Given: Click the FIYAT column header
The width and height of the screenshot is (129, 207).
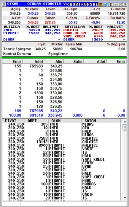Looking at the screenshot, I should click(10, 121).
